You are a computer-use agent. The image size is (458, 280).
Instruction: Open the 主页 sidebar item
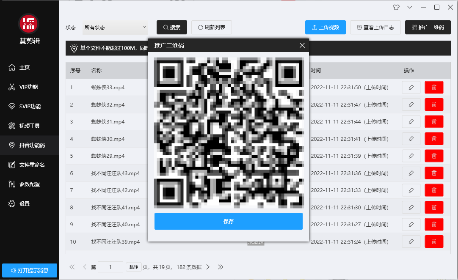click(x=25, y=68)
